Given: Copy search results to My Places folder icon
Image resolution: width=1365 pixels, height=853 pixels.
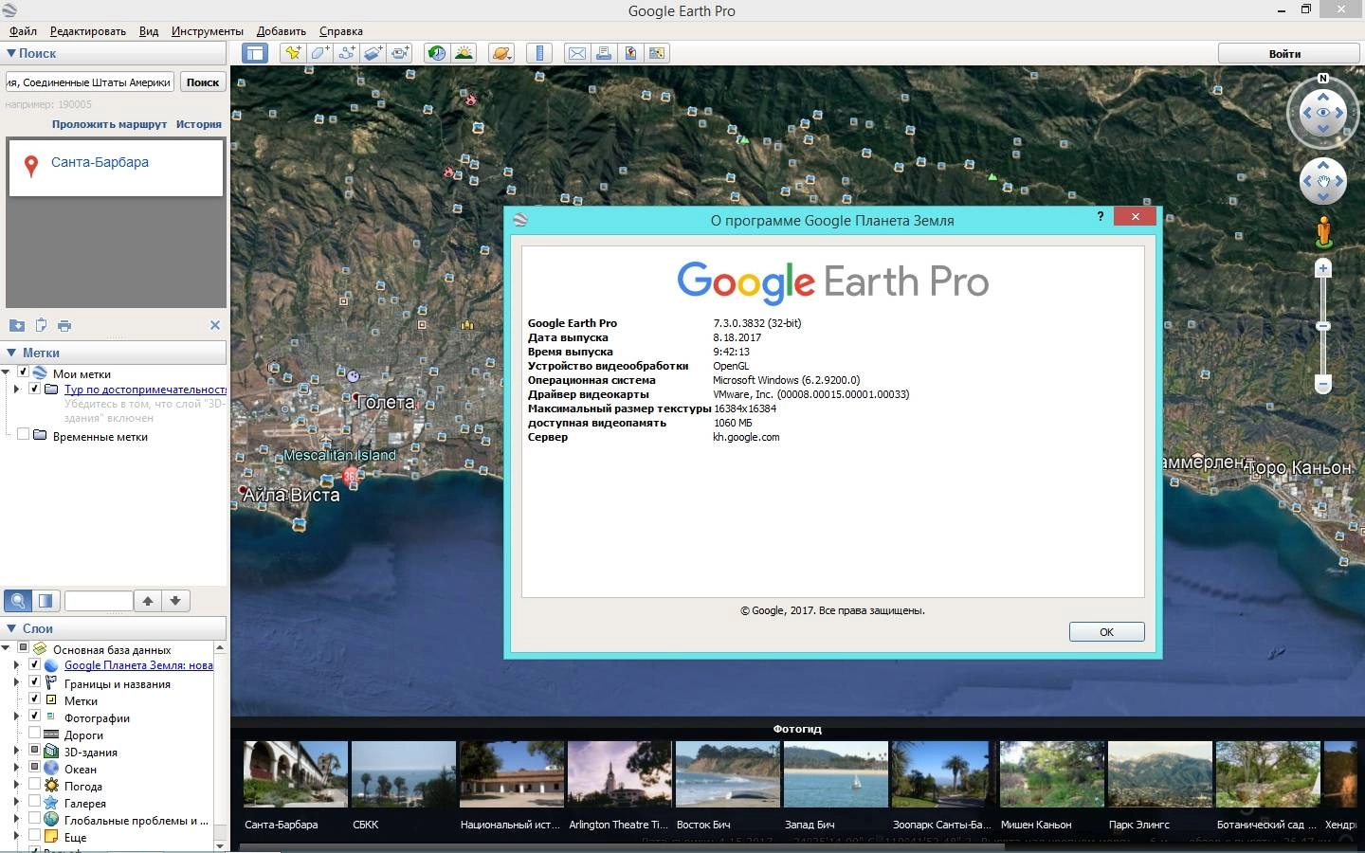Looking at the screenshot, I should coord(17,325).
